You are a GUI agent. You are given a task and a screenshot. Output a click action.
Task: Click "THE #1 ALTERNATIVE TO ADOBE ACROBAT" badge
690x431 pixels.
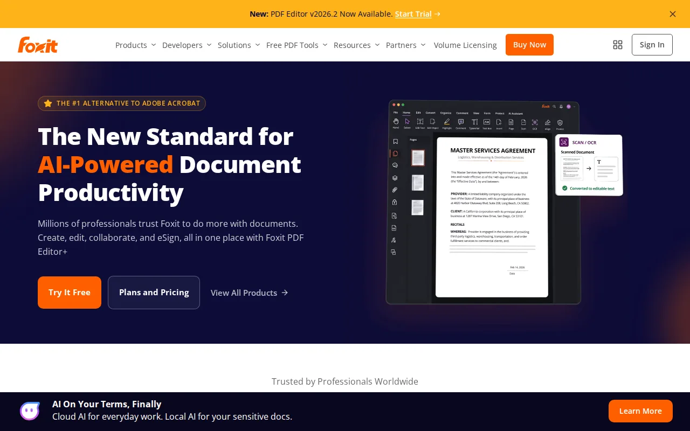coord(122,103)
